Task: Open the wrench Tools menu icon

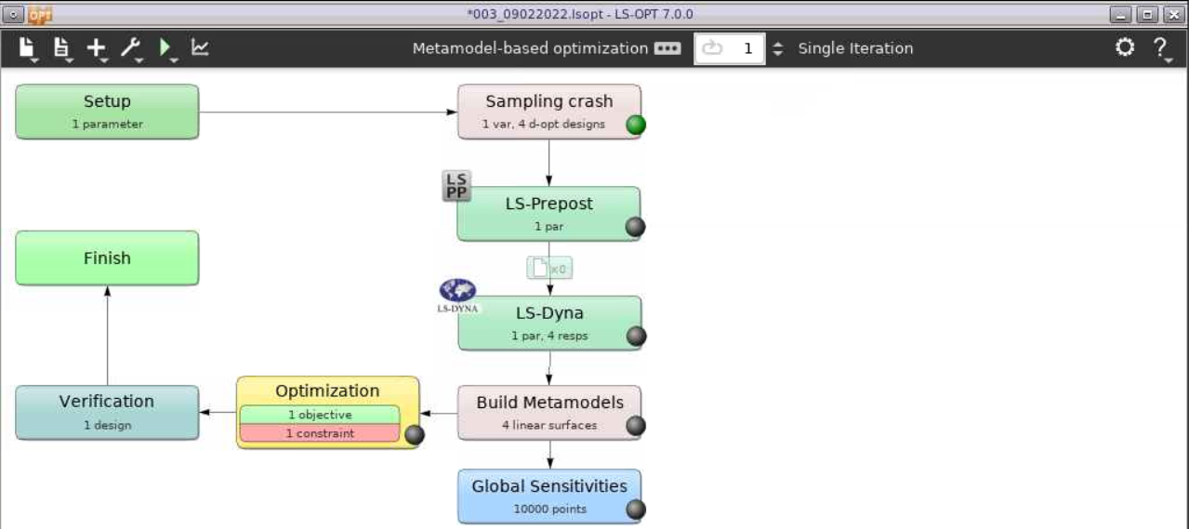Action: point(131,47)
